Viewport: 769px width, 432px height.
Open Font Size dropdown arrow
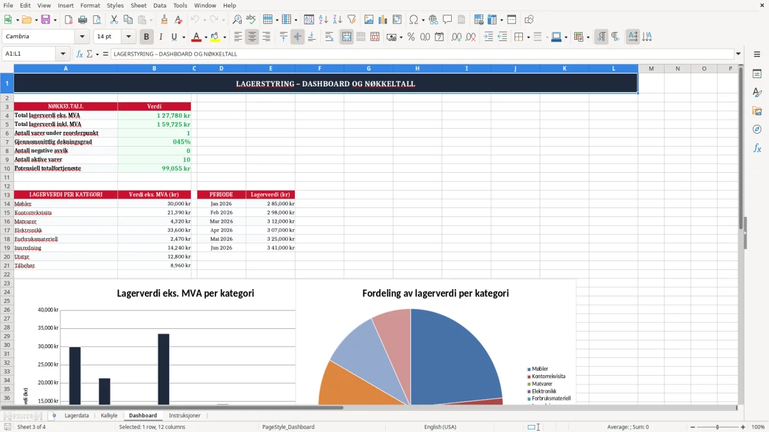point(129,37)
